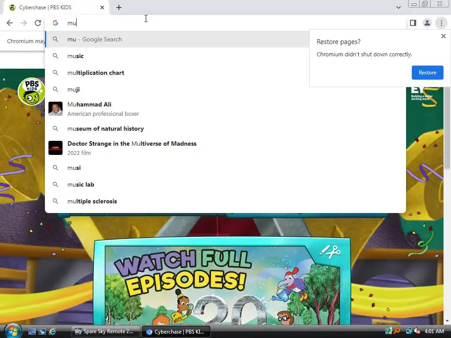
Task: Open a new tab with the plus button
Action: click(119, 7)
